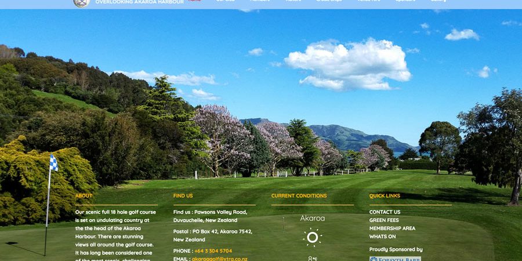This screenshot has height=261, width=522.
Task: Open the Whats On link
Action: (x=382, y=237)
